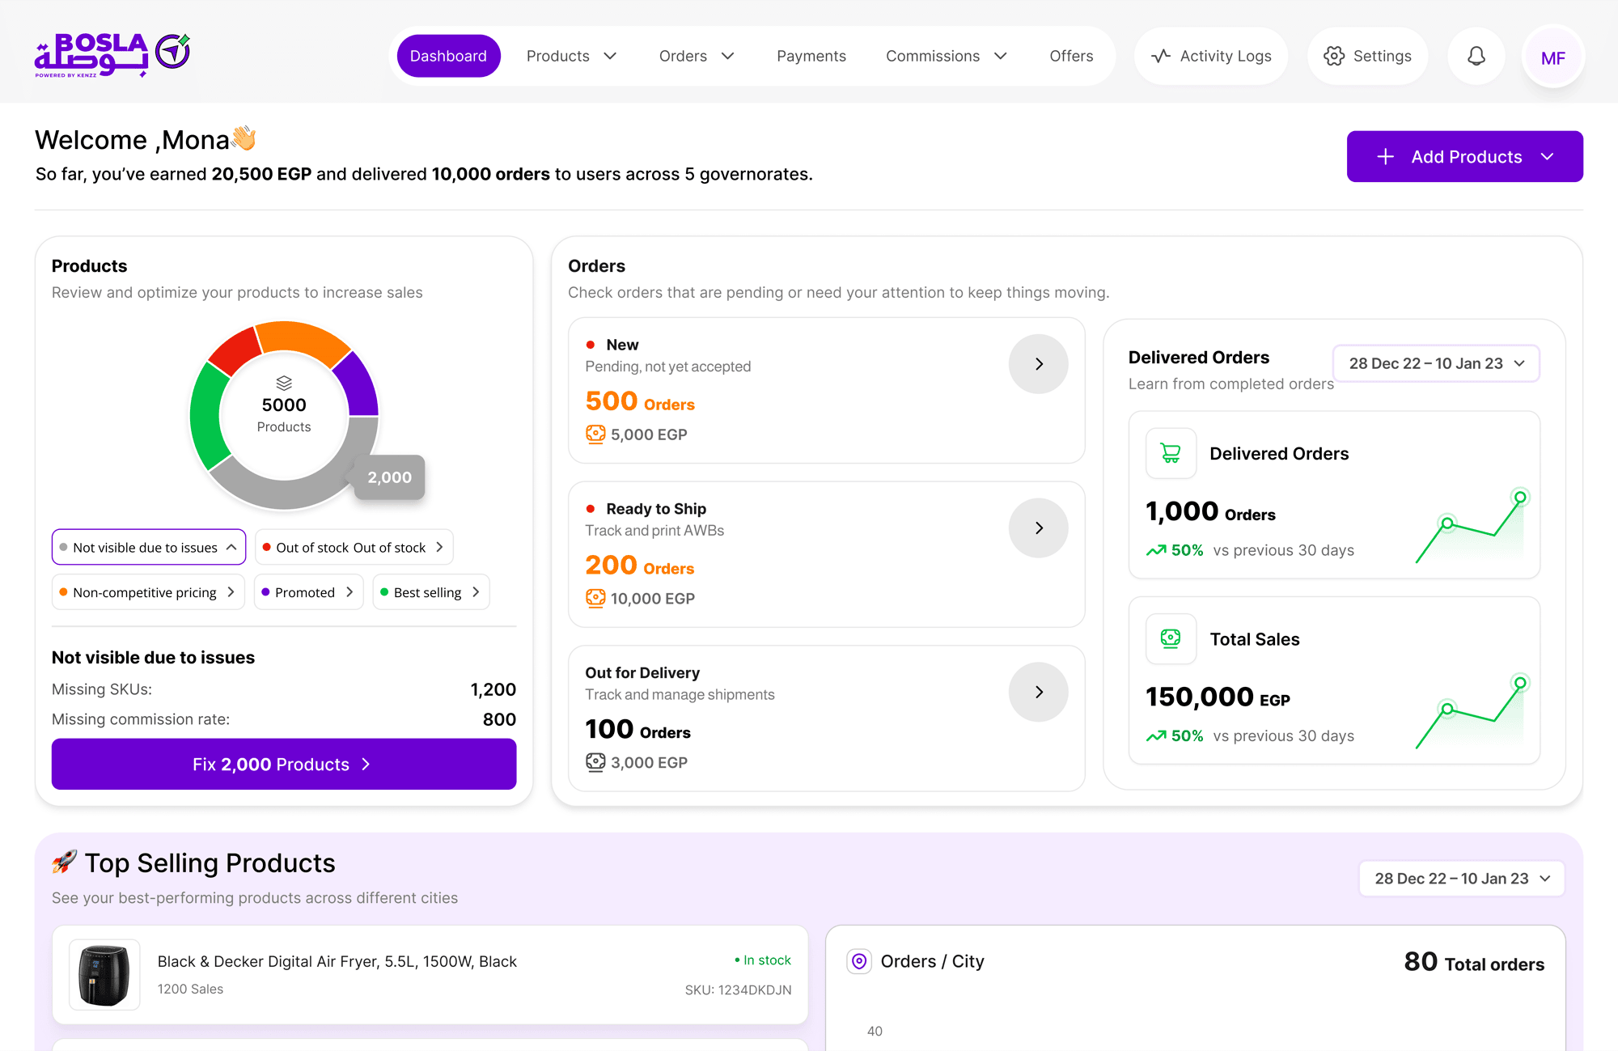Viewport: 1618px width, 1051px height.
Task: Open Top Selling Products date range dropdown
Action: tap(1462, 879)
